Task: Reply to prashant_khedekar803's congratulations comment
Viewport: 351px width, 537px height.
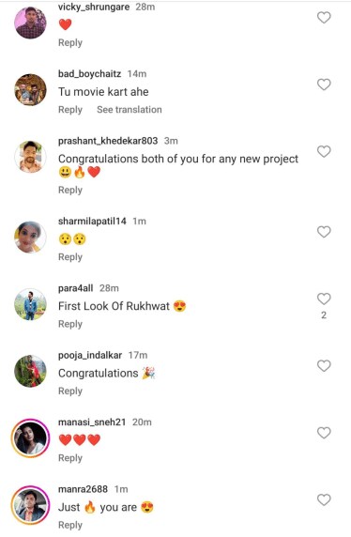Action: [70, 190]
